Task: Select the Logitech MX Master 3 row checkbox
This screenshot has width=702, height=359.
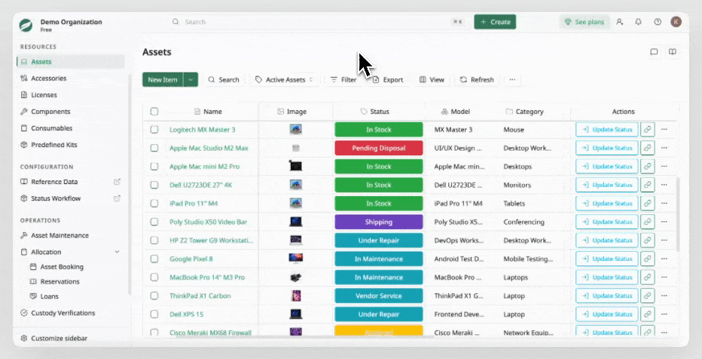Action: coord(154,130)
